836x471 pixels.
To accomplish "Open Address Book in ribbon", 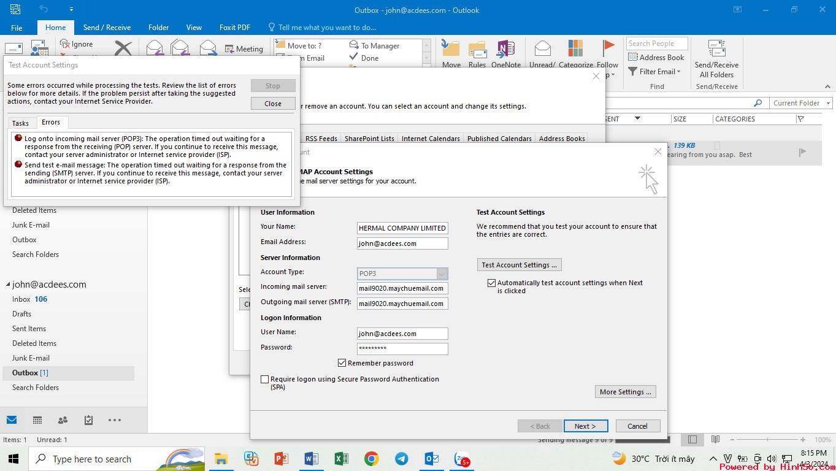I will pyautogui.click(x=656, y=57).
